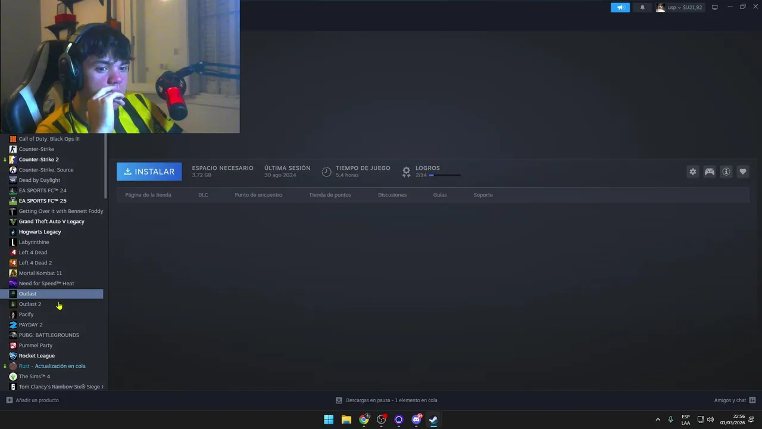Open Tienda de puntos tab

coord(330,195)
